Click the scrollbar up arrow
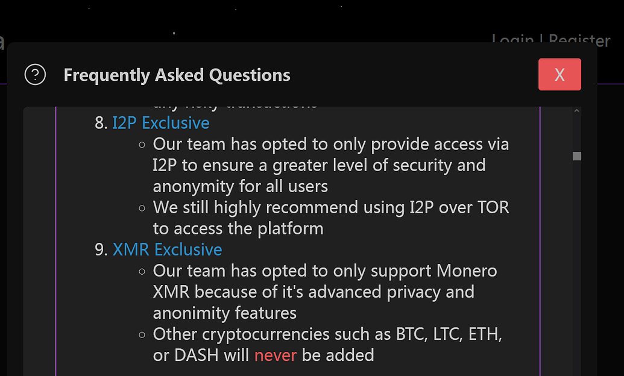624x376 pixels. tap(576, 111)
